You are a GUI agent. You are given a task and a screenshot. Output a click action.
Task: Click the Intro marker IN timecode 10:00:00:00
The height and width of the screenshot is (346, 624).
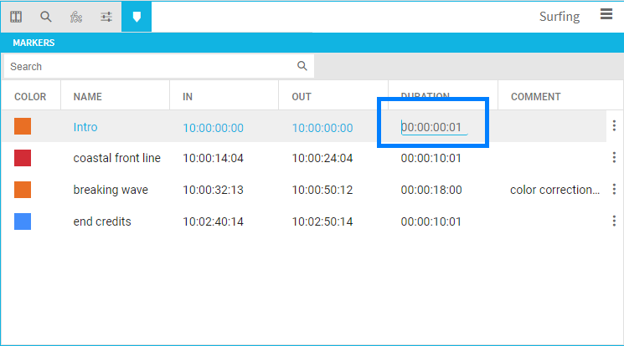tap(213, 128)
